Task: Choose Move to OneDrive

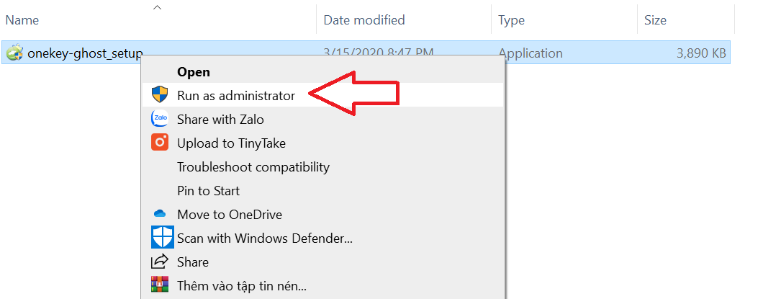Action: (x=230, y=214)
